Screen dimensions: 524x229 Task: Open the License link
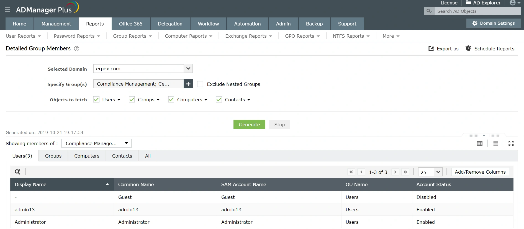(x=449, y=3)
